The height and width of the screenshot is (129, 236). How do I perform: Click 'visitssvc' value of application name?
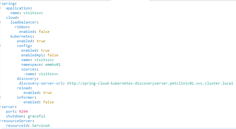tap(33, 13)
